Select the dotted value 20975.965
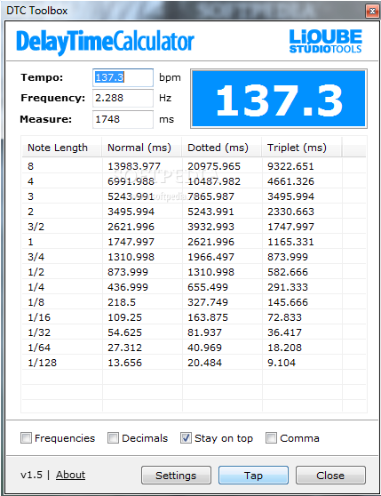381x496 pixels. 214,166
